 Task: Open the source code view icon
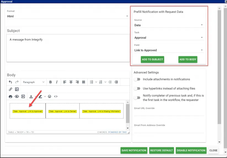point(56,97)
